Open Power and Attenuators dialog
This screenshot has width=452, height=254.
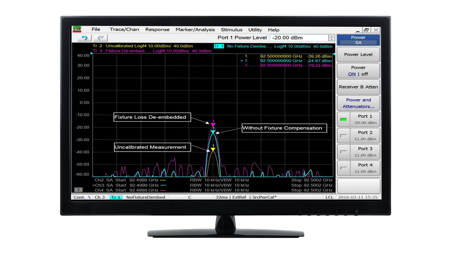[x=358, y=103]
